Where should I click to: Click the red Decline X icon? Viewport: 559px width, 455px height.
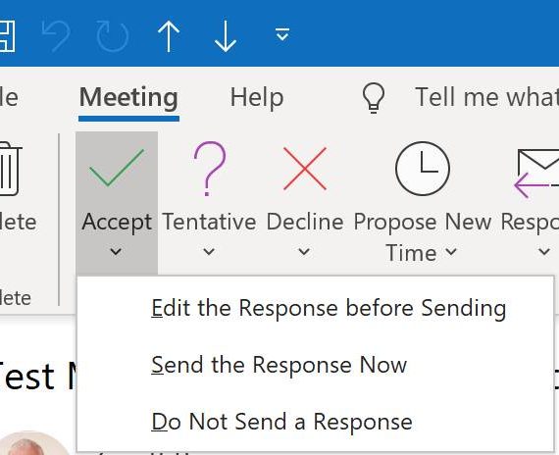click(x=305, y=169)
